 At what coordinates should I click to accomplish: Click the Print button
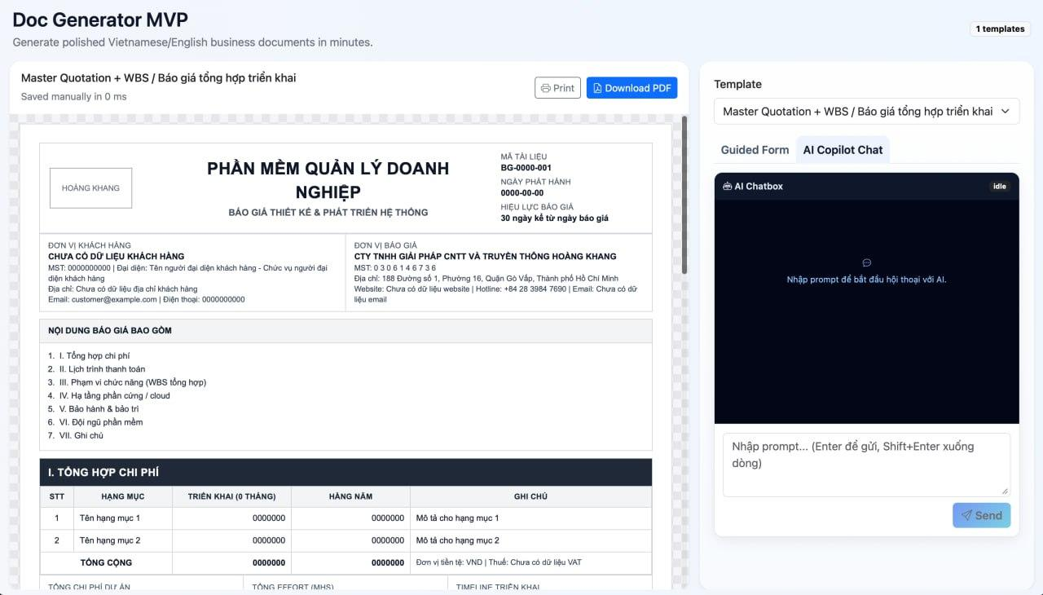[557, 87]
